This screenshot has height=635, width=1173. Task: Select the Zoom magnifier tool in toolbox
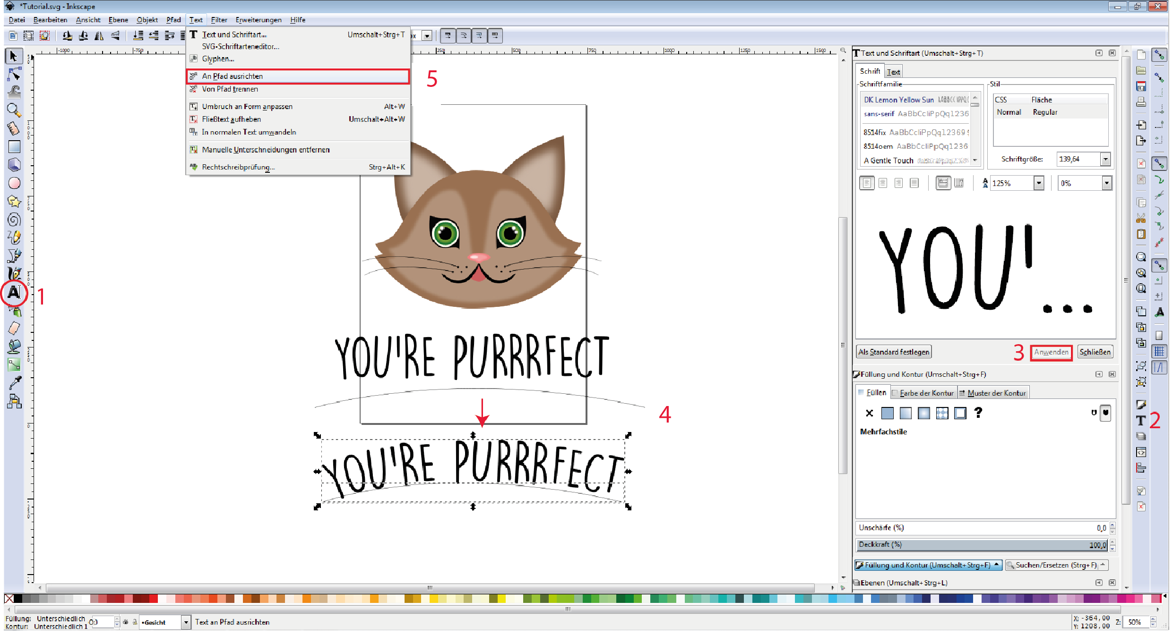tap(14, 110)
